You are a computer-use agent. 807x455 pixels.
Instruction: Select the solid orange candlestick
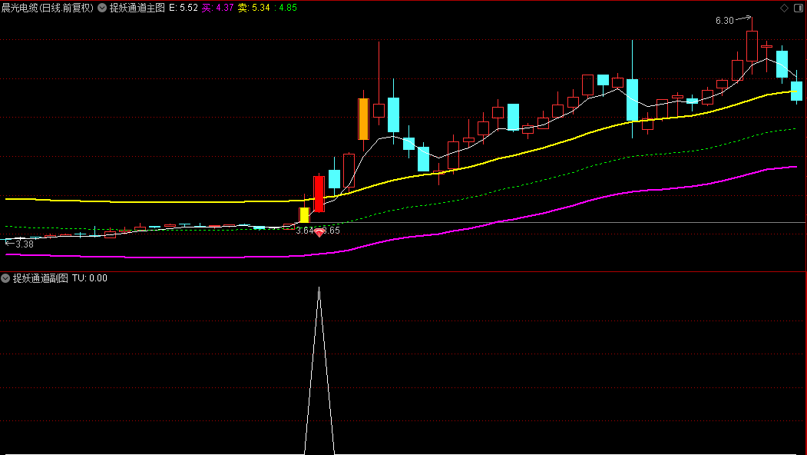tap(363, 119)
